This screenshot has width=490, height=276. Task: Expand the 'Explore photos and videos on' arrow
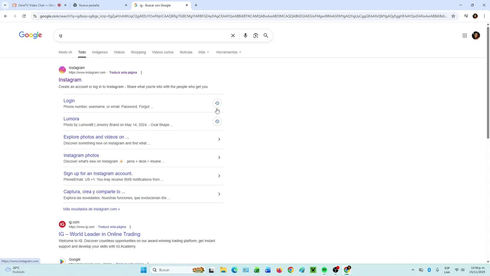pos(219,140)
